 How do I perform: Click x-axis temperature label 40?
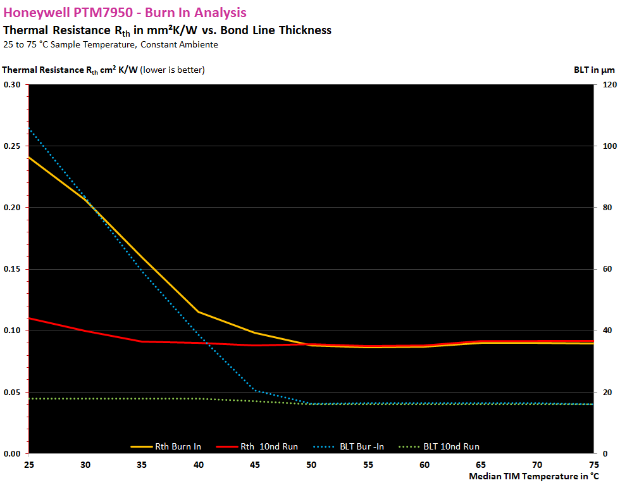pos(199,465)
